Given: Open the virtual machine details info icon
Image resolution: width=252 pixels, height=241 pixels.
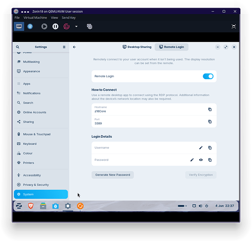Looking at the screenshot, I should pyautogui.click(x=30, y=27).
